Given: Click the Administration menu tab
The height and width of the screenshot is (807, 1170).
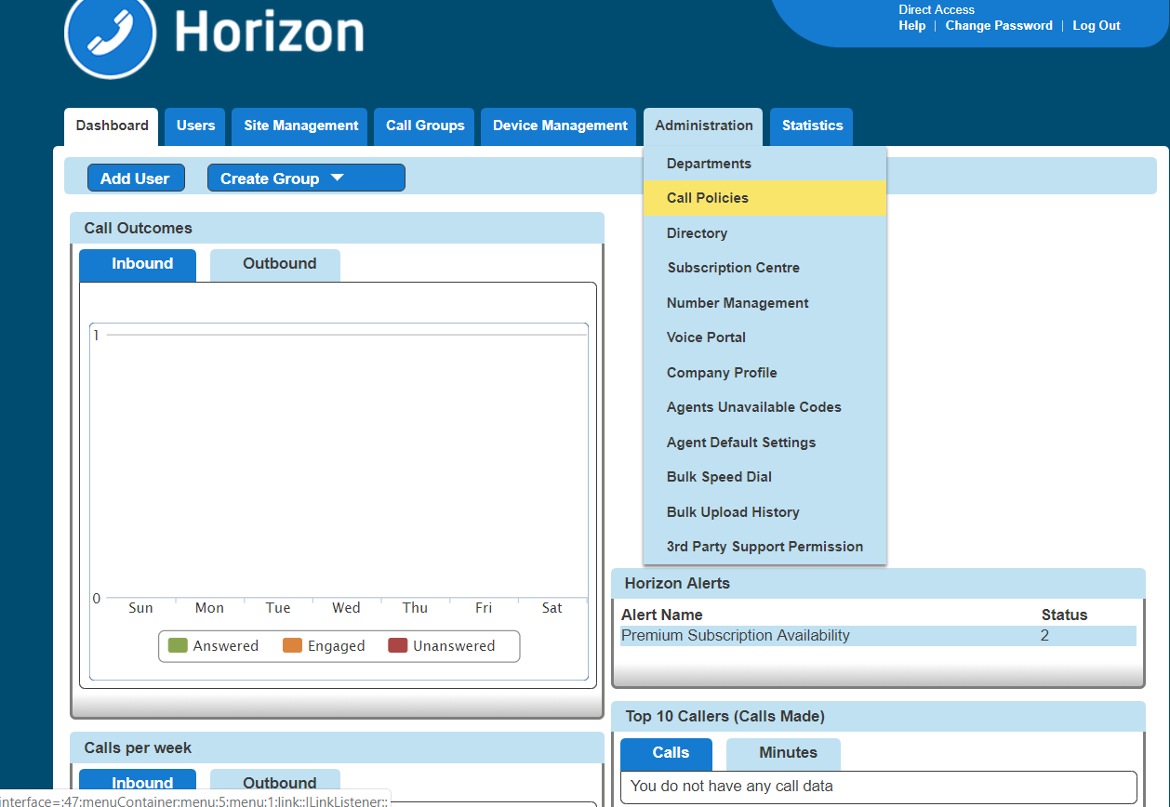Looking at the screenshot, I should [x=704, y=126].
